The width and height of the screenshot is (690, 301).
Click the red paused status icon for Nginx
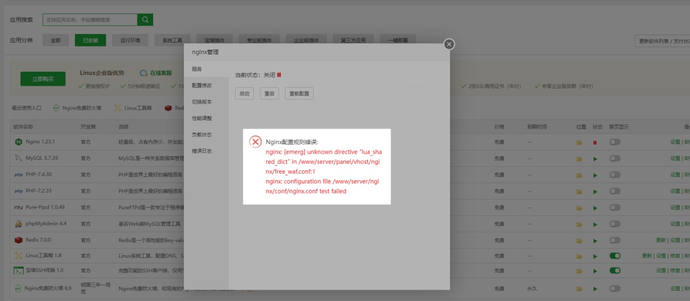[x=595, y=142]
